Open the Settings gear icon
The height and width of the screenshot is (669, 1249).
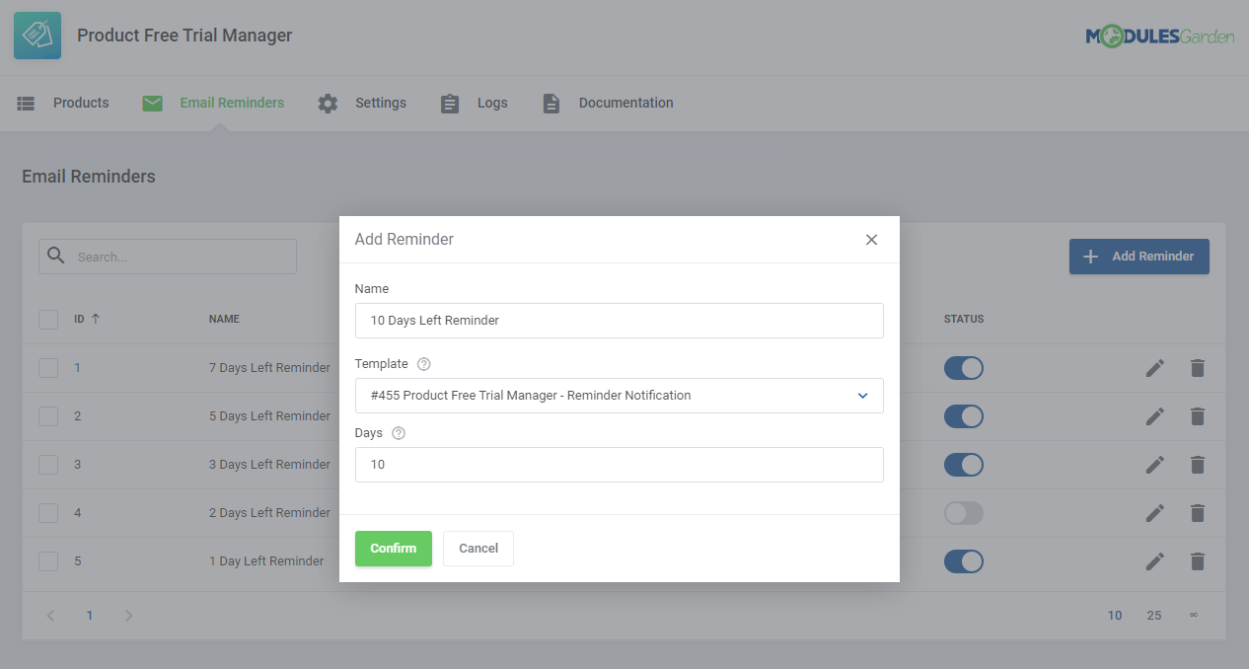(327, 103)
